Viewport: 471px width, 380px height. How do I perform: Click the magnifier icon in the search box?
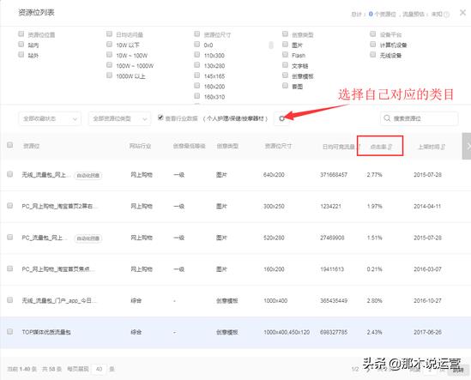[x=387, y=118]
